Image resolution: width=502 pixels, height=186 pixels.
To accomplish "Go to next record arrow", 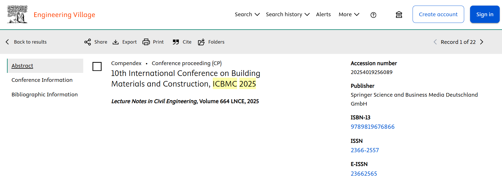I will click(x=482, y=42).
